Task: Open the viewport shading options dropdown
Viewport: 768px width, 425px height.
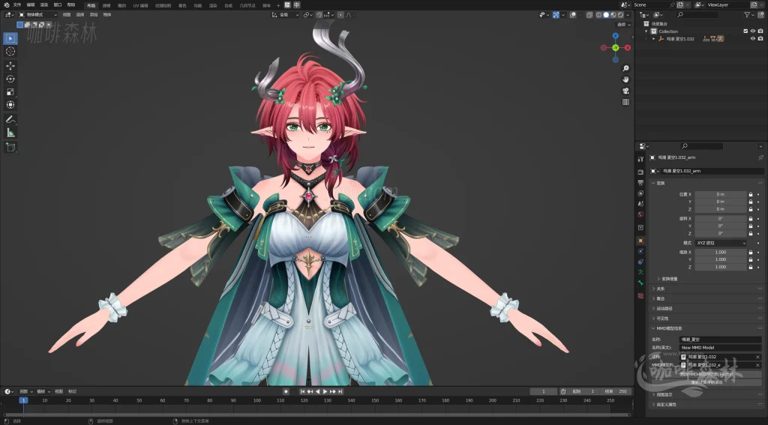Action: click(628, 15)
